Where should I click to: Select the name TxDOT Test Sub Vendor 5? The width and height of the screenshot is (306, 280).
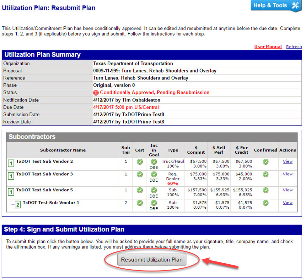click(x=45, y=190)
